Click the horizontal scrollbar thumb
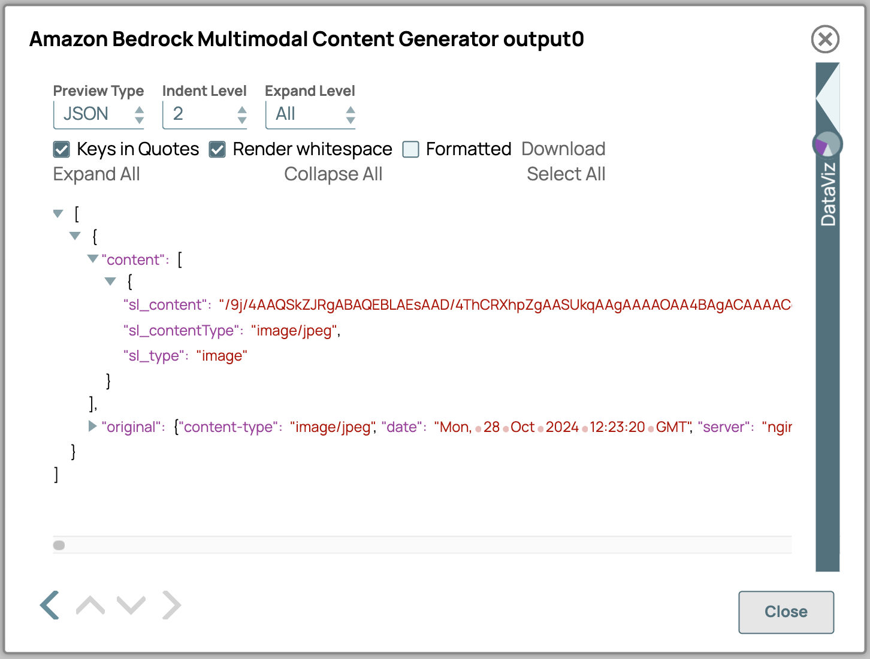Image resolution: width=870 pixels, height=659 pixels. coord(59,545)
